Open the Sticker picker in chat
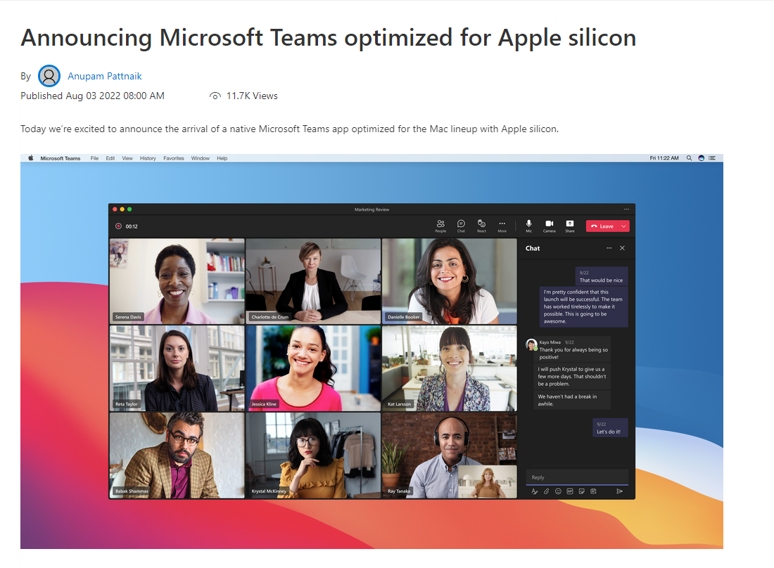 coord(581,491)
